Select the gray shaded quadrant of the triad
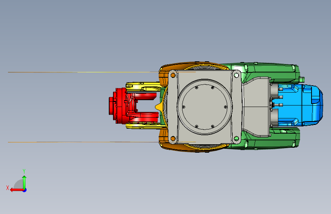This screenshot has width=331, height=214. click(x=19, y=184)
